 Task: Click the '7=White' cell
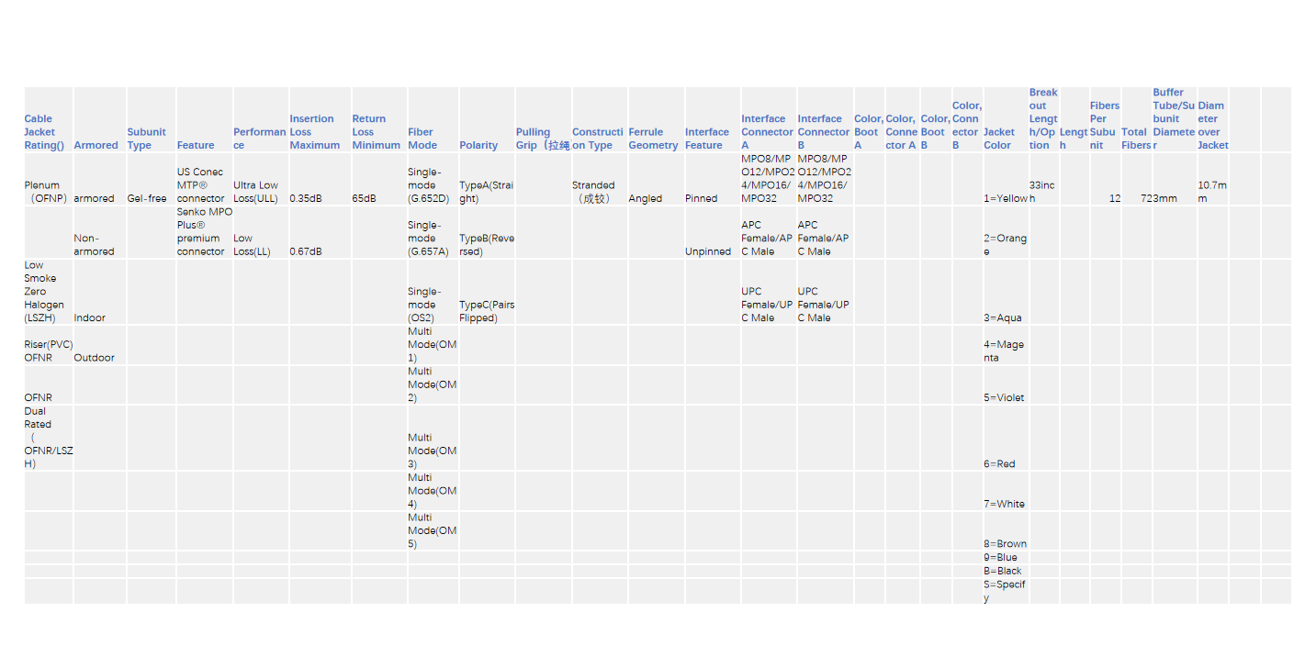click(1006, 491)
